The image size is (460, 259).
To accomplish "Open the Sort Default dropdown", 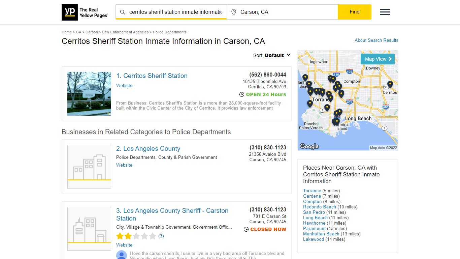I will (272, 55).
